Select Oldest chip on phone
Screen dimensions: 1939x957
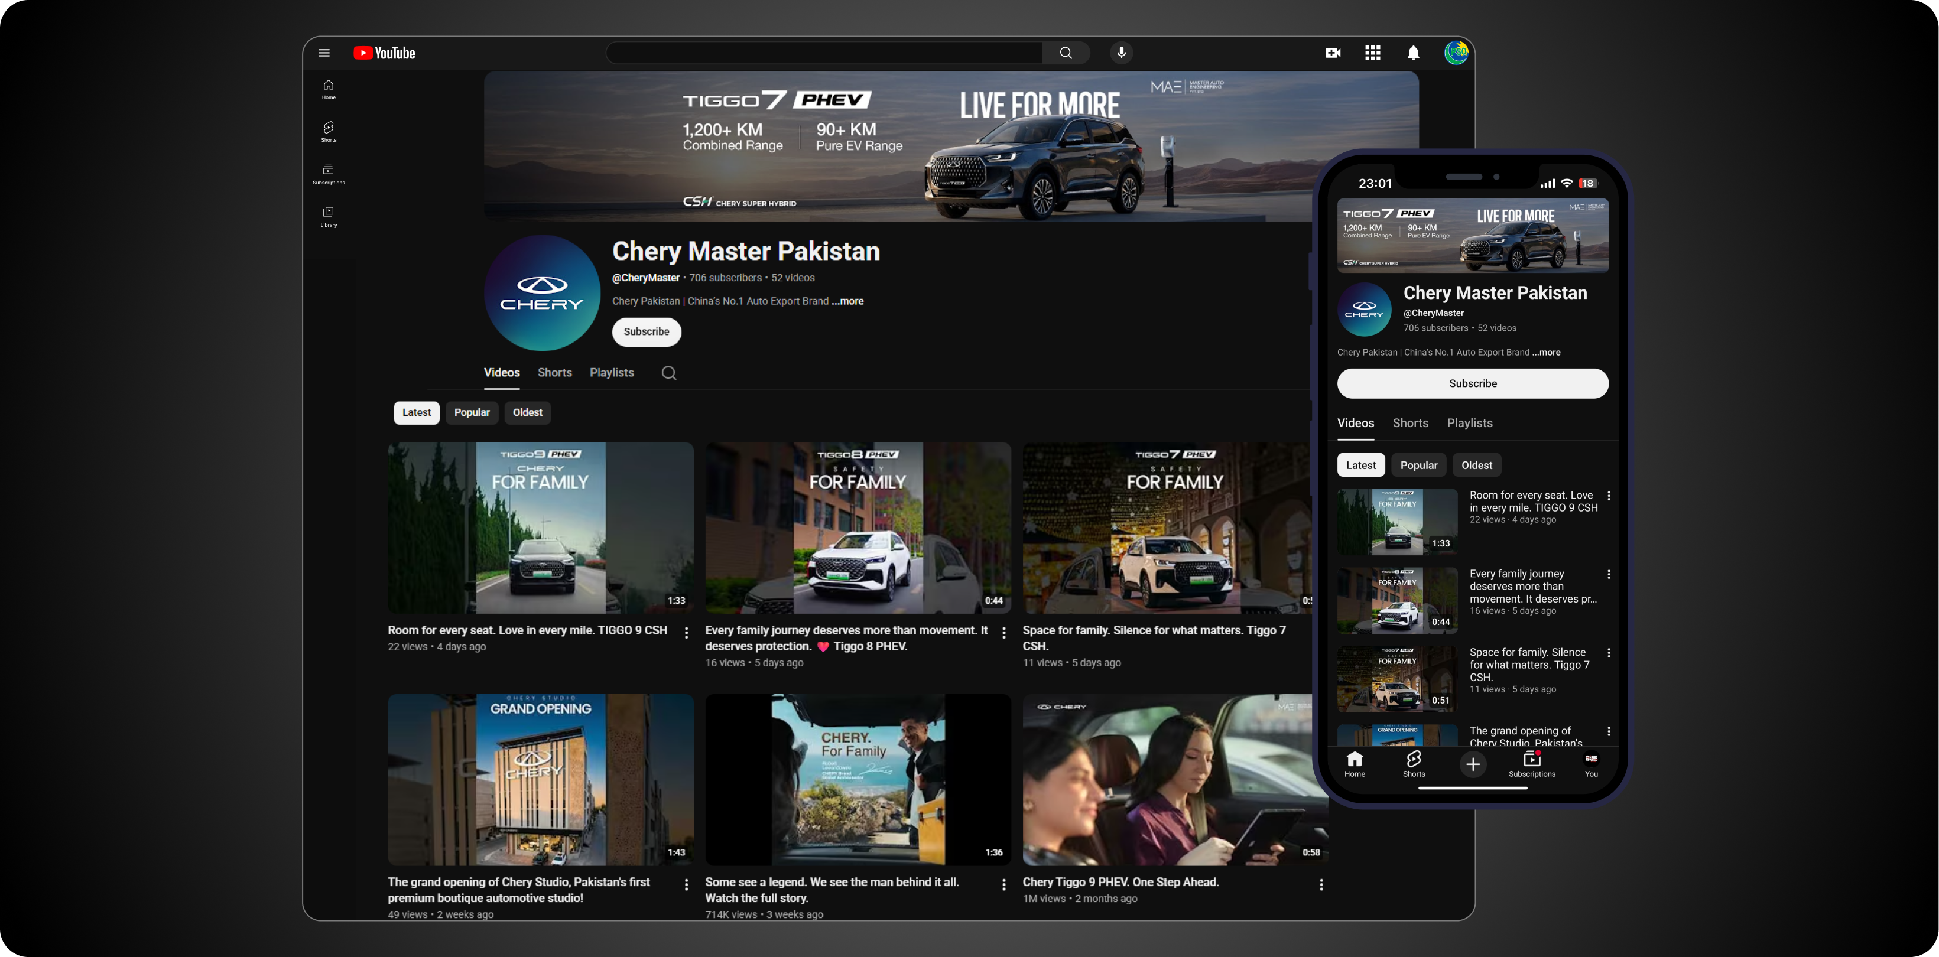(x=1477, y=465)
